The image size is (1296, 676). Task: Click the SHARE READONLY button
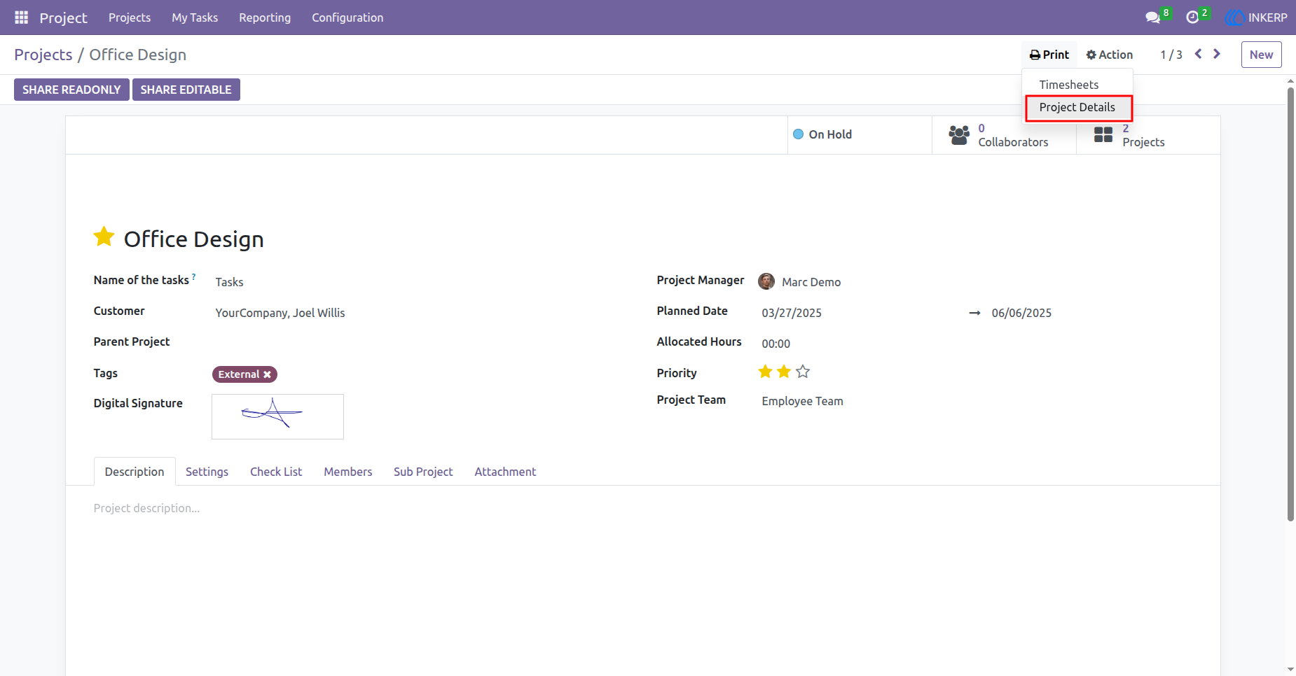click(71, 90)
